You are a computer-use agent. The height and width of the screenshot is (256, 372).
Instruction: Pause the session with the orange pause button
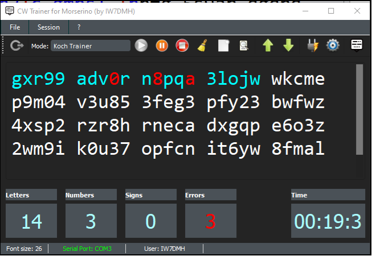coord(162,46)
